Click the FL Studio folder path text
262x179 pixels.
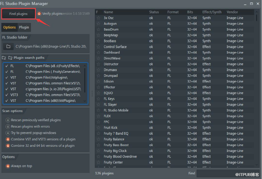coord(51,47)
